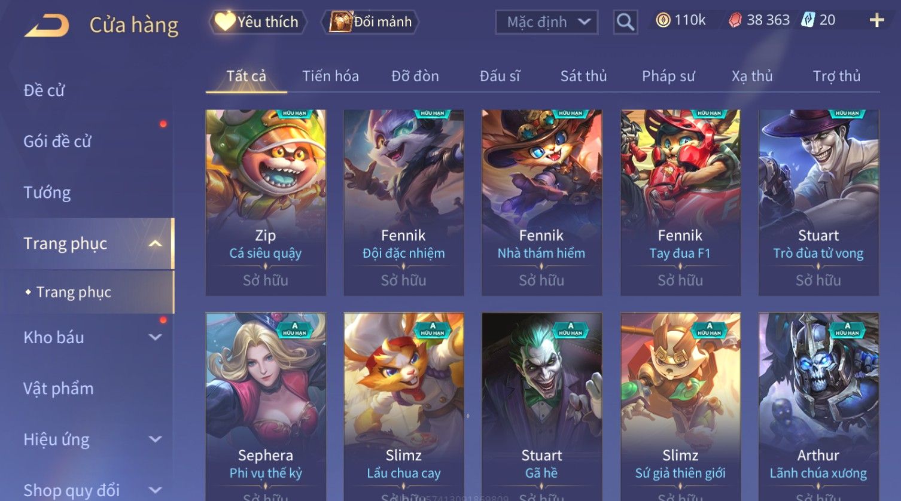901x501 pixels.
Task: Click the red gem icon showing 38 363
Action: click(735, 20)
